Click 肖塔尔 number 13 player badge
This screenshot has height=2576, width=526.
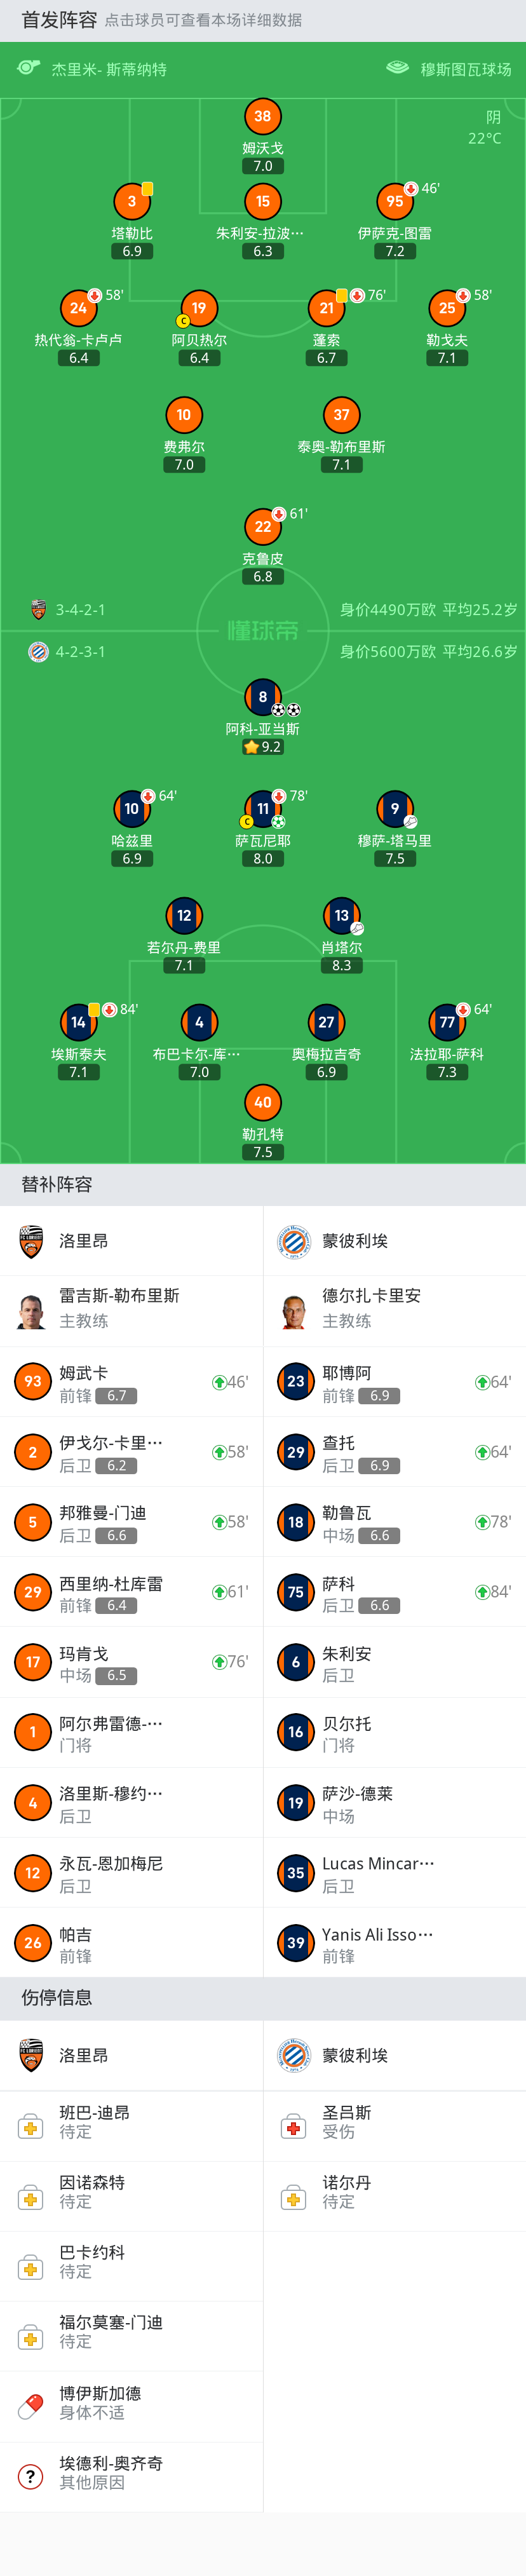coord(341,915)
